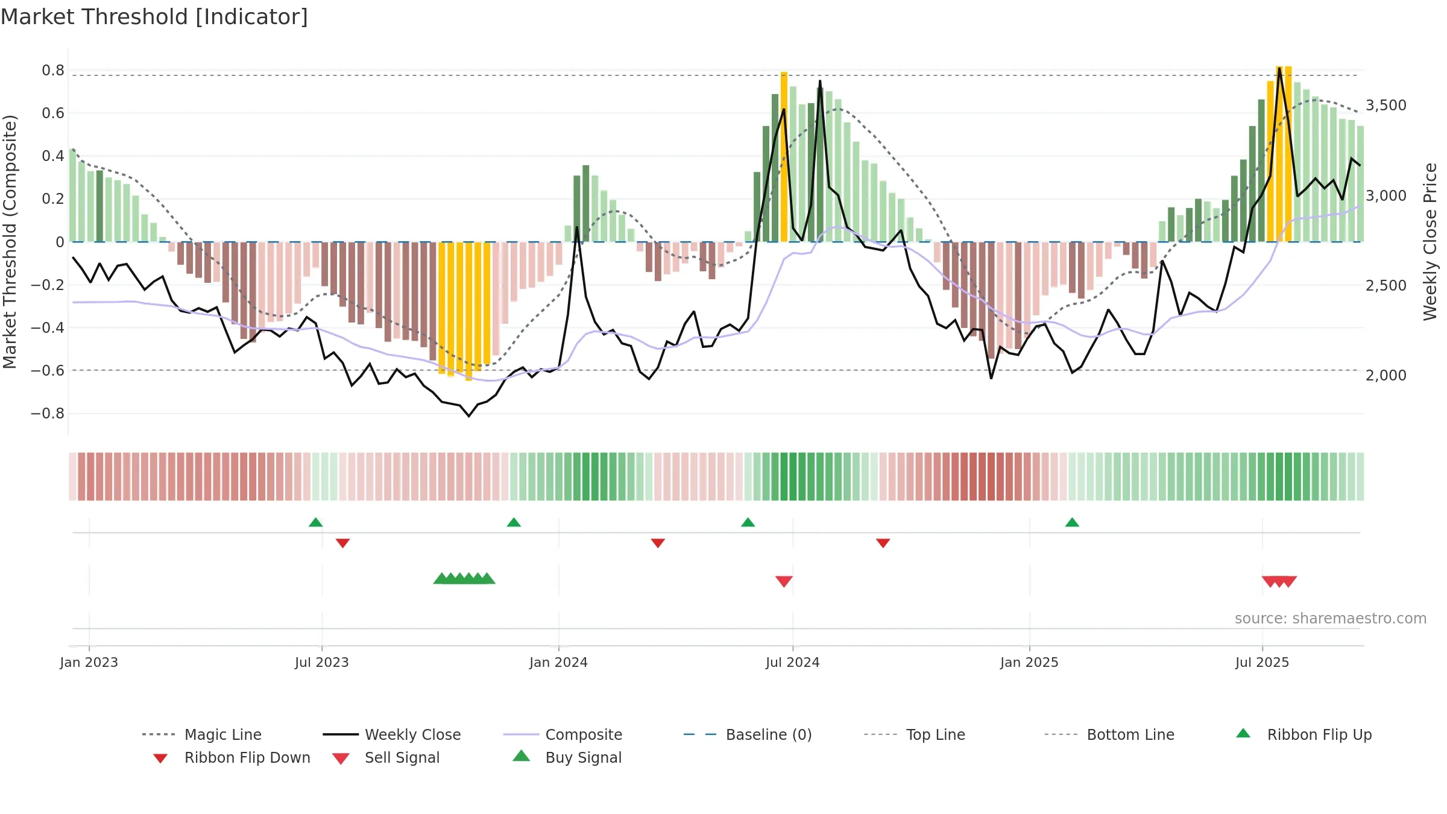Open the sharemaestro.com source link
Viewport: 1447px width, 814px height.
(x=1331, y=619)
